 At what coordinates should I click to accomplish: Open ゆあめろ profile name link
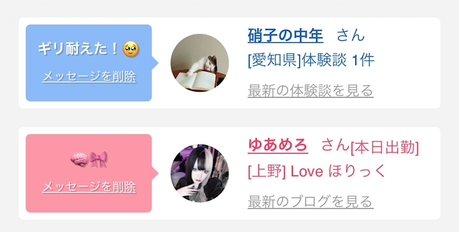click(x=278, y=145)
